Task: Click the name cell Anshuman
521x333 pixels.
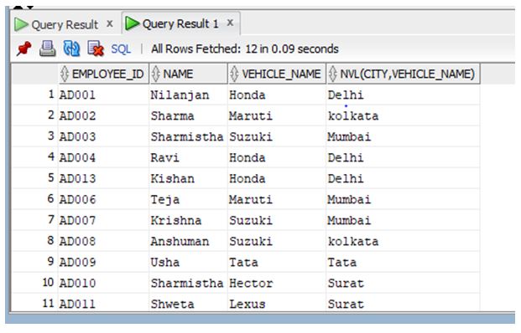Action: click(x=189, y=241)
